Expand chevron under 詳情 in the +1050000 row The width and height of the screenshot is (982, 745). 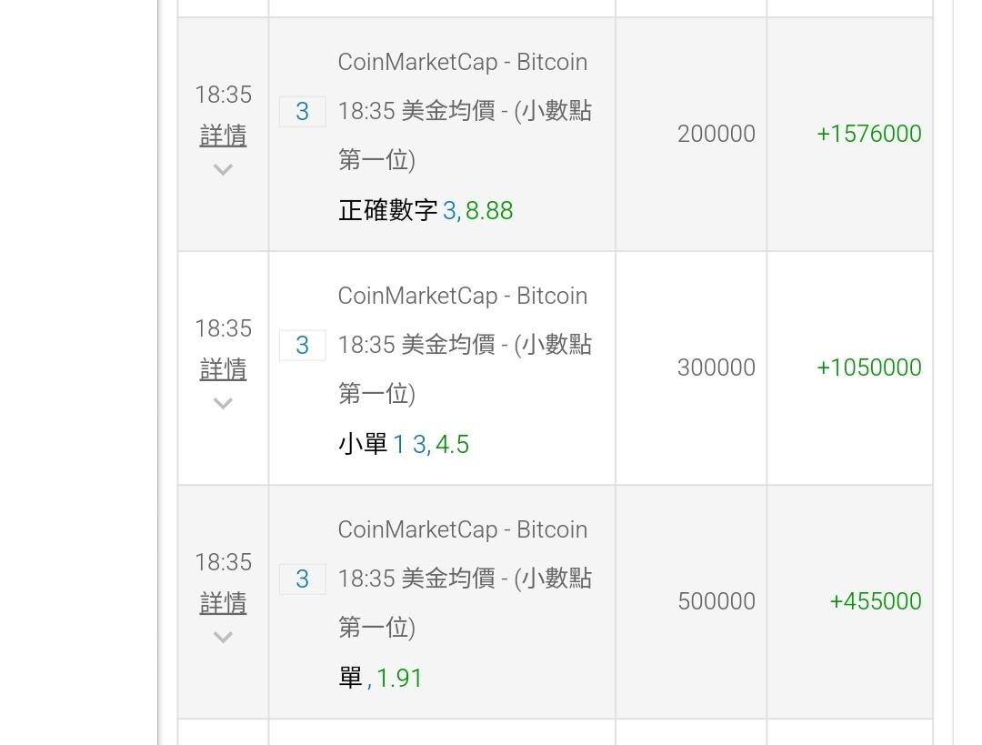(223, 403)
